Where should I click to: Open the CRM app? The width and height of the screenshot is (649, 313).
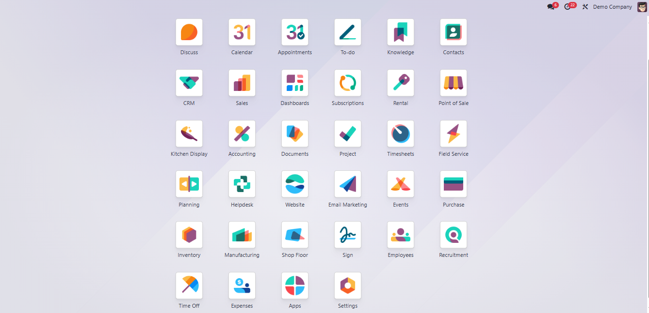click(189, 83)
